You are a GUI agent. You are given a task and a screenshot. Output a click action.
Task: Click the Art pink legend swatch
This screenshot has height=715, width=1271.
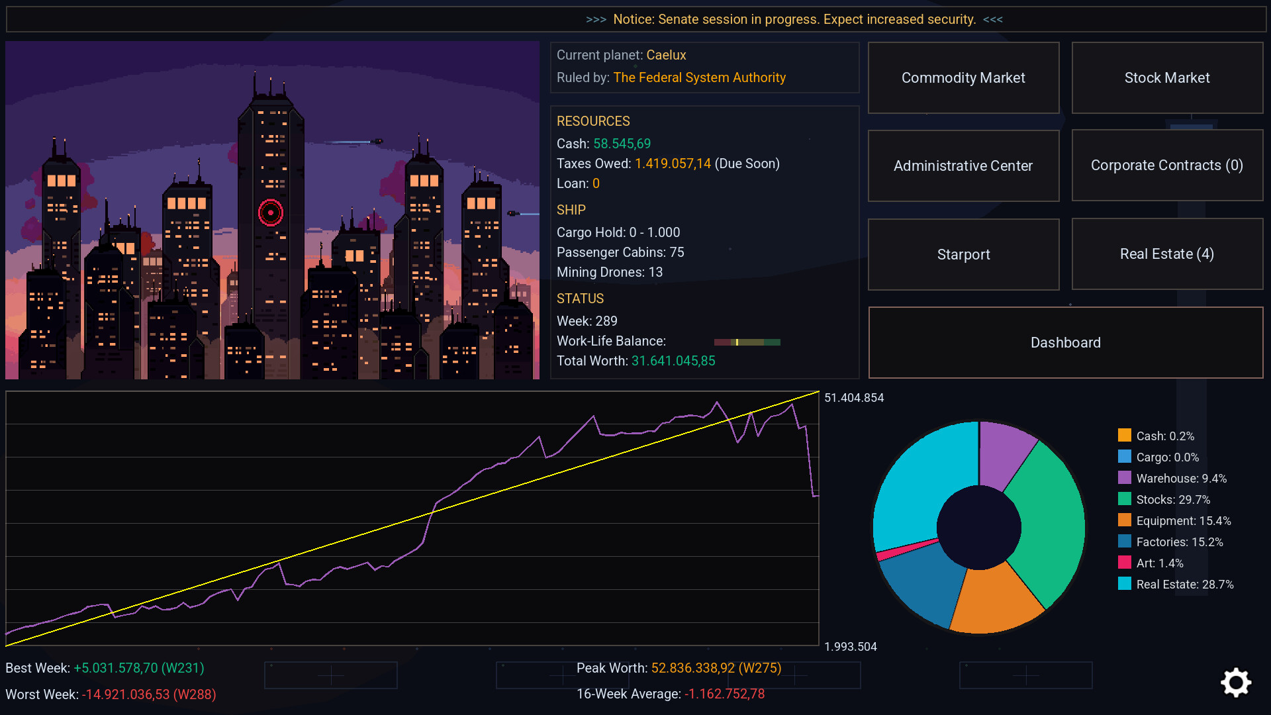point(1124,563)
